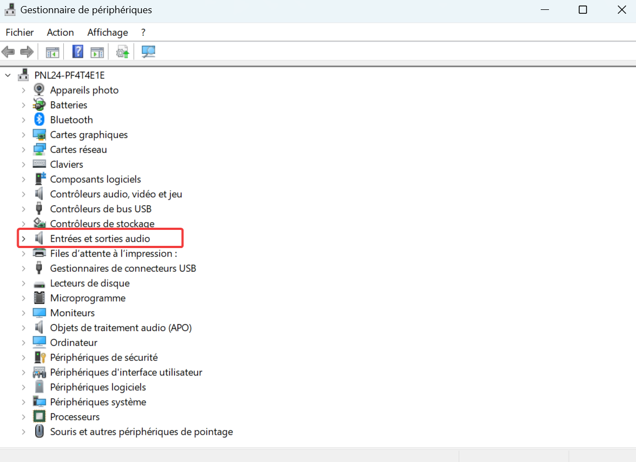Click the Forward arrow toolbar icon
The width and height of the screenshot is (636, 462).
click(27, 52)
